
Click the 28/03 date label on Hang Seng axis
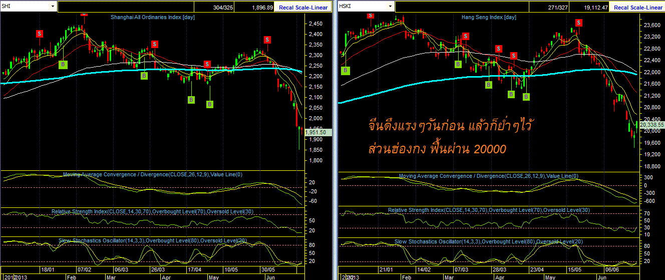coord(499,269)
